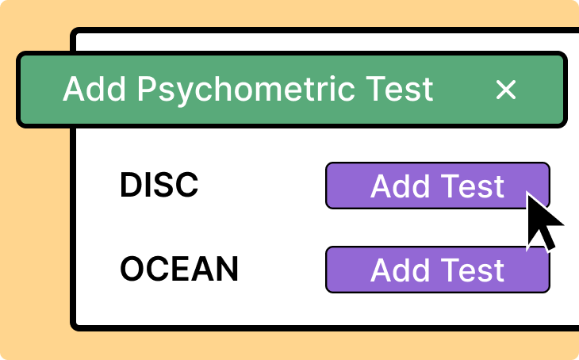Click the white panel strip above green header
579x360 pixels.
point(317,43)
